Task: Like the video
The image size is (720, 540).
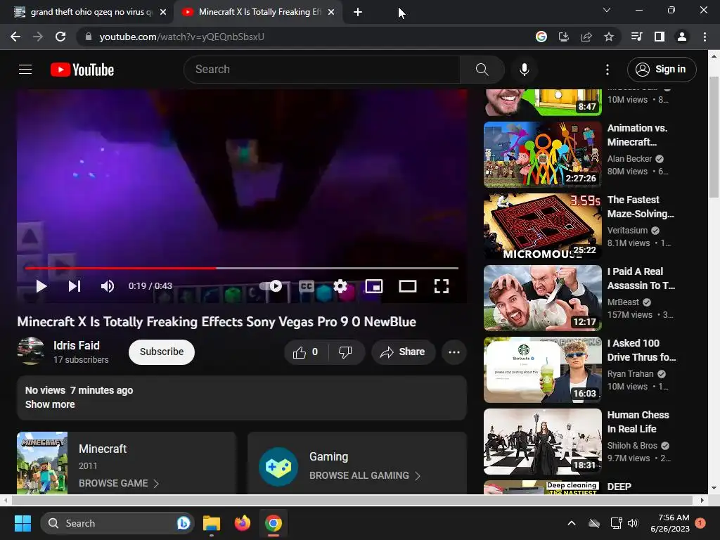Action: [306, 352]
